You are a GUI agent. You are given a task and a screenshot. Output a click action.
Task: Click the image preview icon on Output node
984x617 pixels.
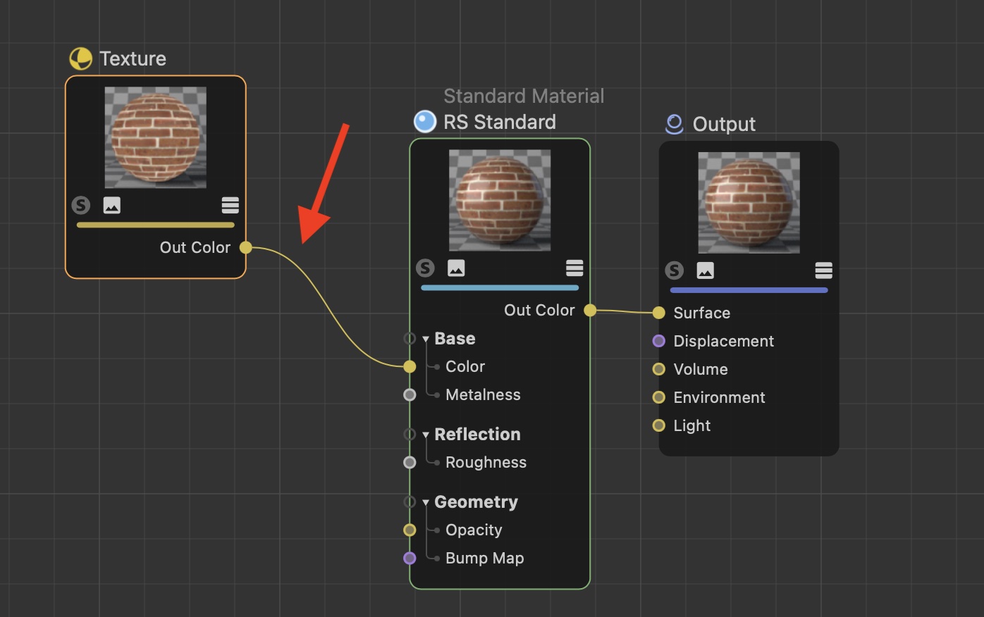coord(706,270)
